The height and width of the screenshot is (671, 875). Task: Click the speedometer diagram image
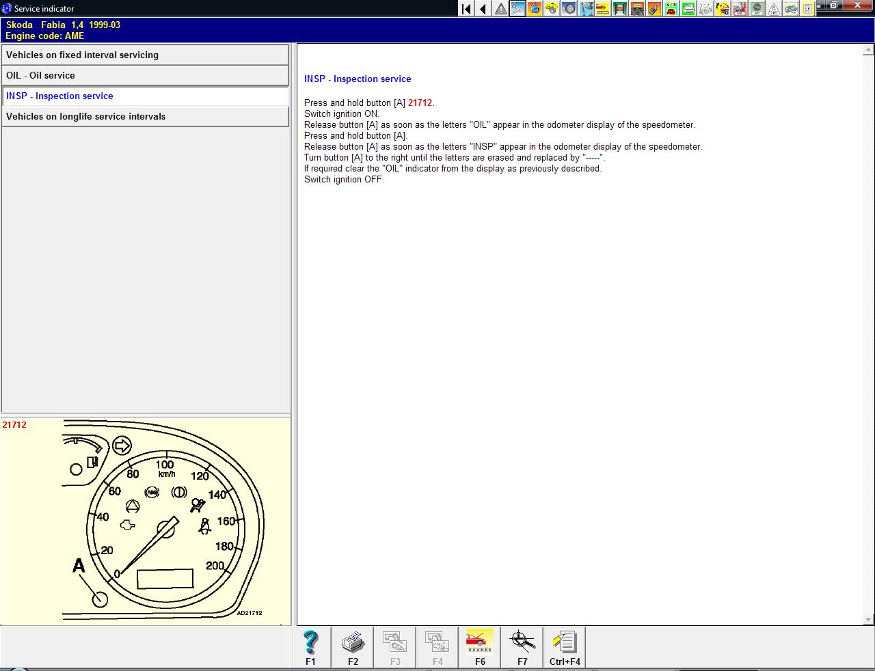pyautogui.click(x=164, y=521)
